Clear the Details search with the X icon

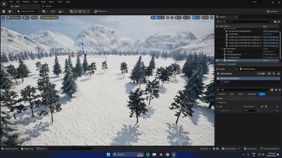click(x=218, y=90)
